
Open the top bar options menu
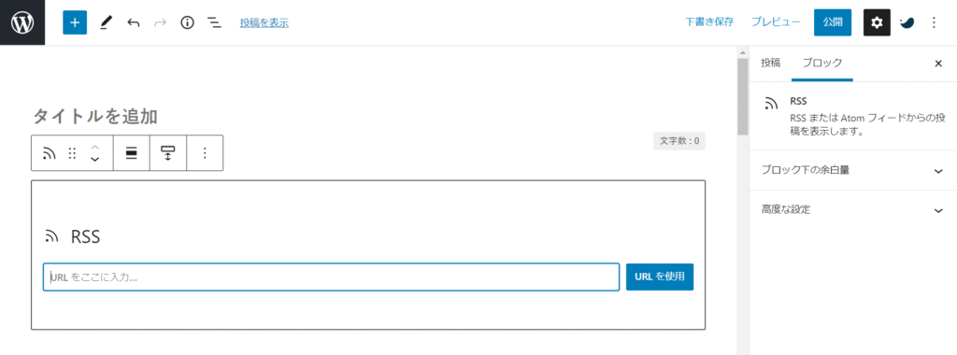click(x=934, y=22)
